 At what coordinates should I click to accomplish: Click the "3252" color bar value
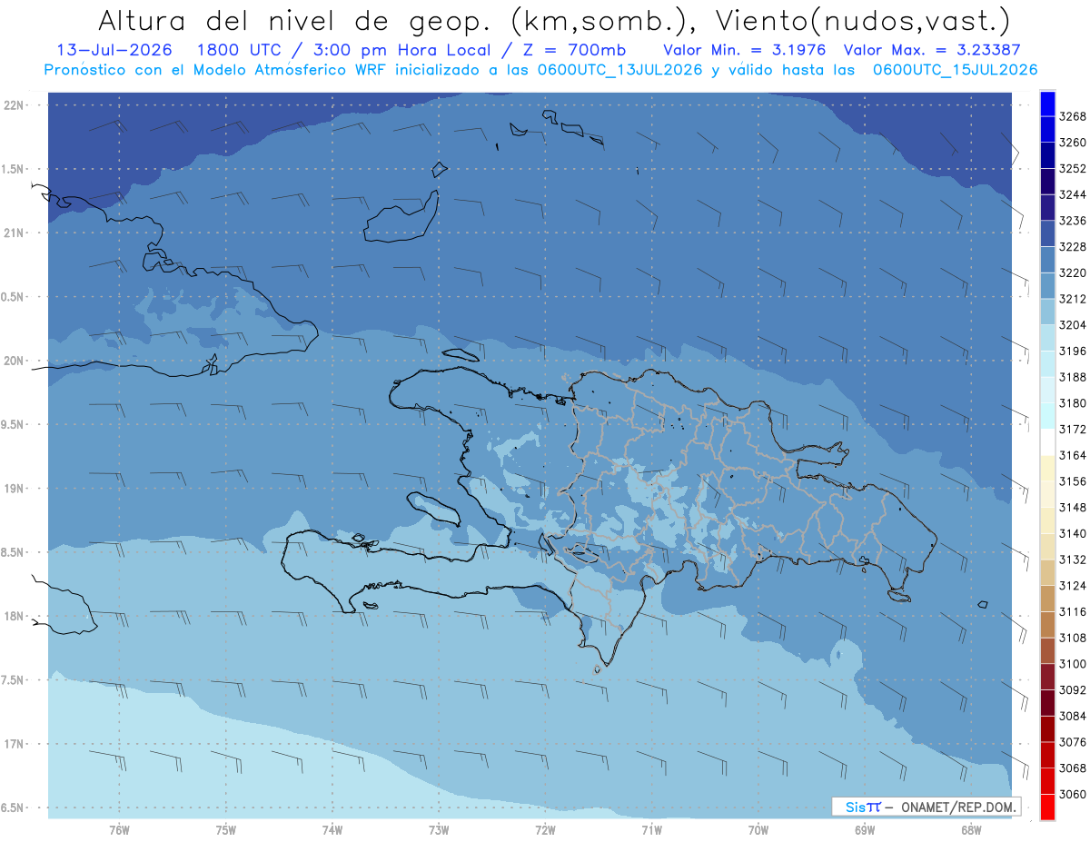click(1073, 169)
